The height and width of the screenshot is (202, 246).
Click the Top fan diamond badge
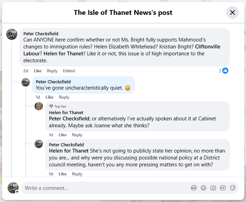coord(51,106)
